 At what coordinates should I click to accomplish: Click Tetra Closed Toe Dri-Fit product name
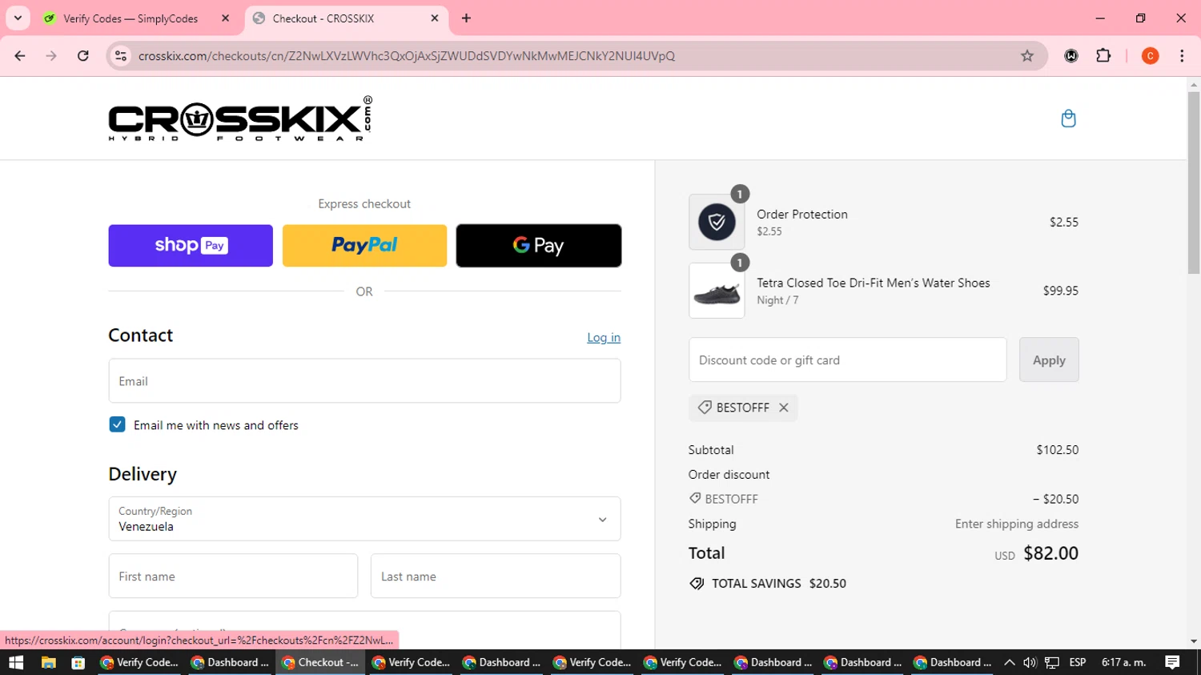click(874, 283)
